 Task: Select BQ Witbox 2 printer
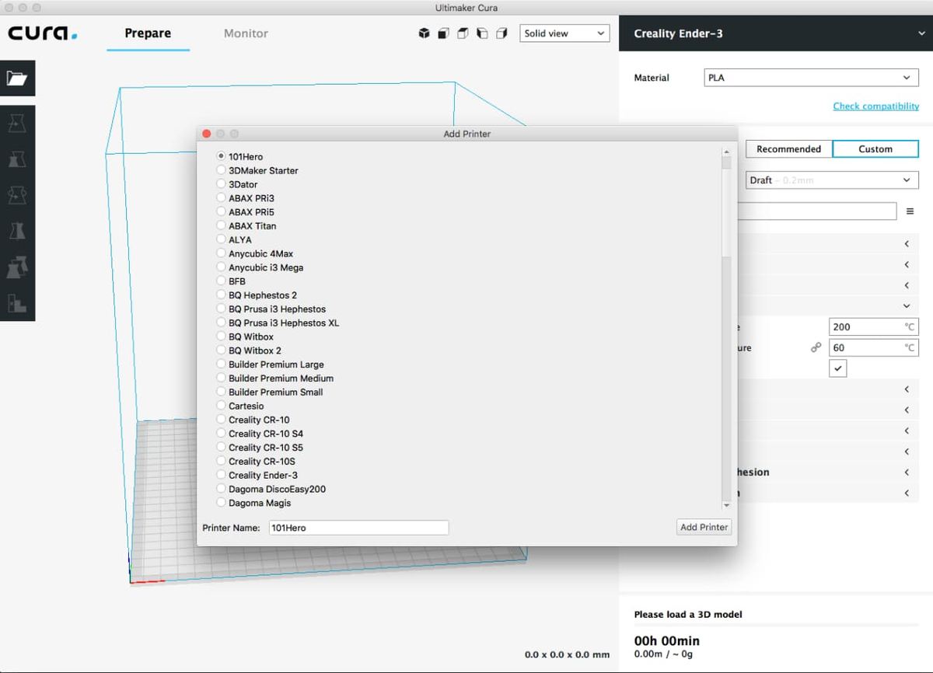pos(249,350)
